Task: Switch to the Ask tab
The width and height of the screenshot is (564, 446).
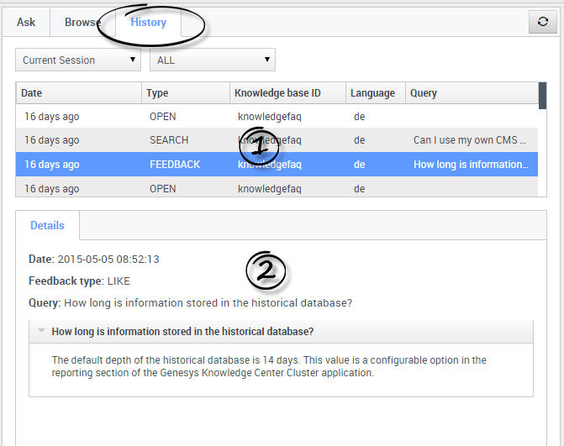Action: (26, 23)
